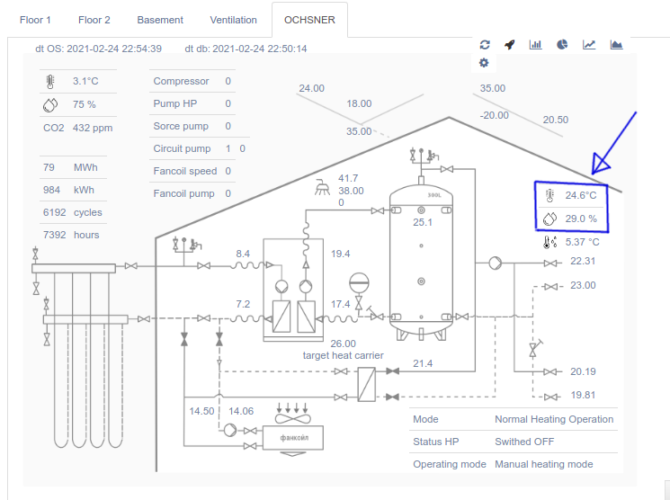Click the 18.00 curve value
This screenshot has width=670, height=500.
[359, 103]
